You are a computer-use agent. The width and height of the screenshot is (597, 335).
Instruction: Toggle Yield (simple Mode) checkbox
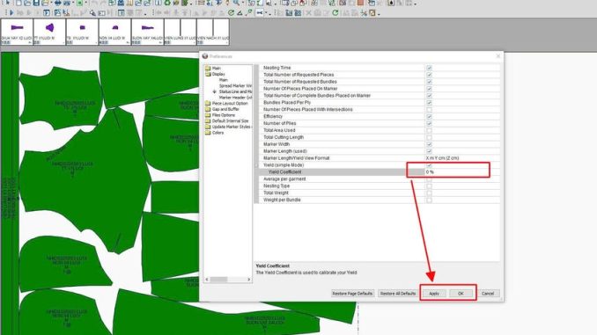(x=429, y=165)
